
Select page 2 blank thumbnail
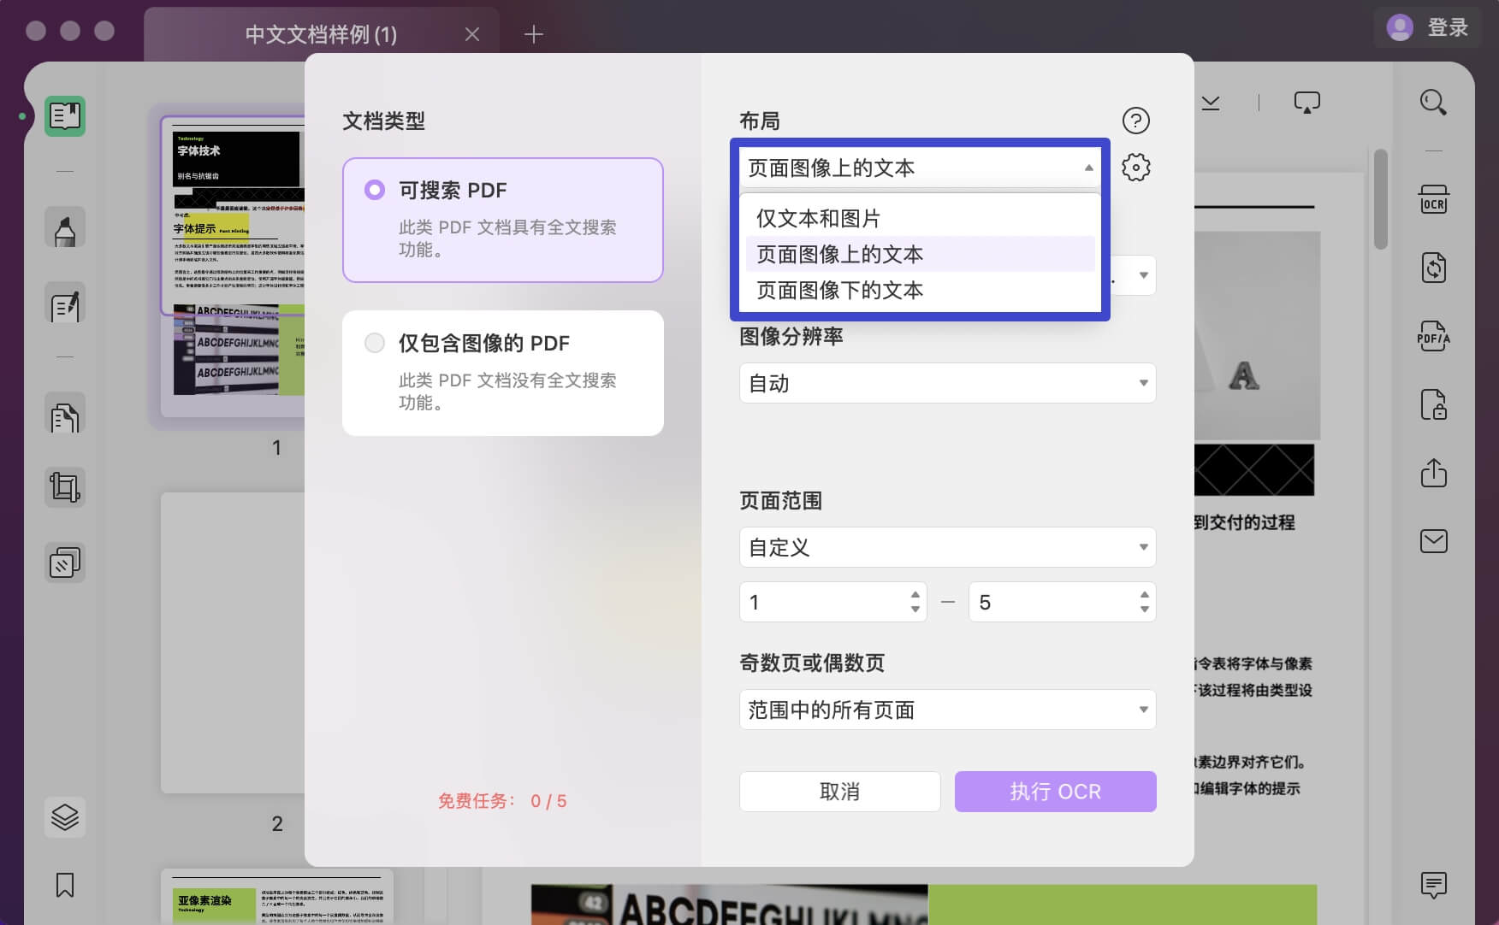pos(233,643)
